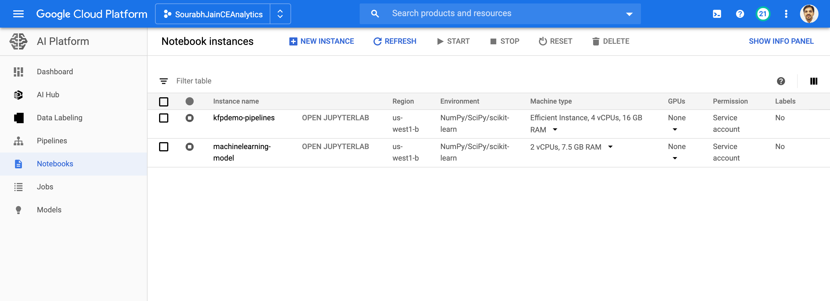Image resolution: width=830 pixels, height=301 pixels.
Task: Expand the project selector for SourabhJainCEAnalytics
Action: [x=280, y=14]
